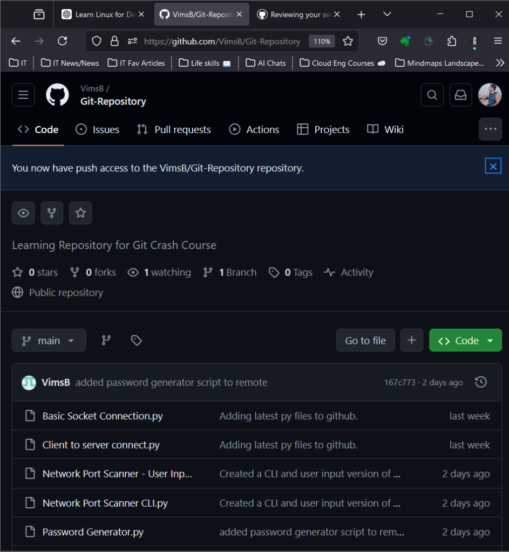The image size is (509, 552).
Task: View branches using the branch icon
Action: (x=106, y=340)
